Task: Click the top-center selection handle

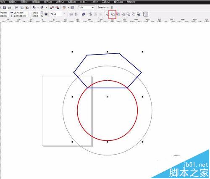Action: pos(108,52)
